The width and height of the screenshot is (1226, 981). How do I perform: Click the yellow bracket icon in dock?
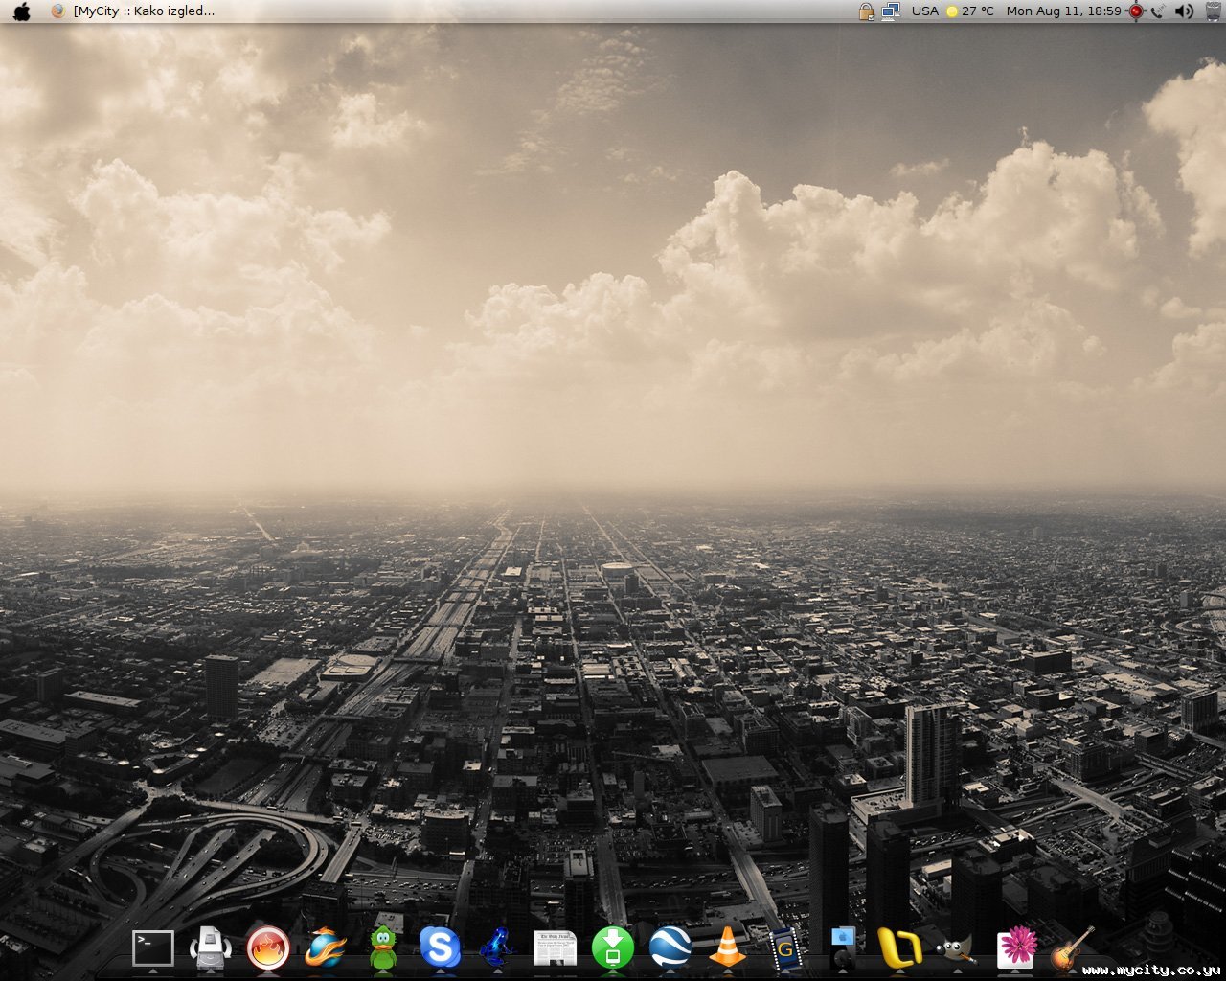(x=899, y=947)
